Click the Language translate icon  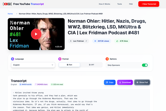(12, 59)
